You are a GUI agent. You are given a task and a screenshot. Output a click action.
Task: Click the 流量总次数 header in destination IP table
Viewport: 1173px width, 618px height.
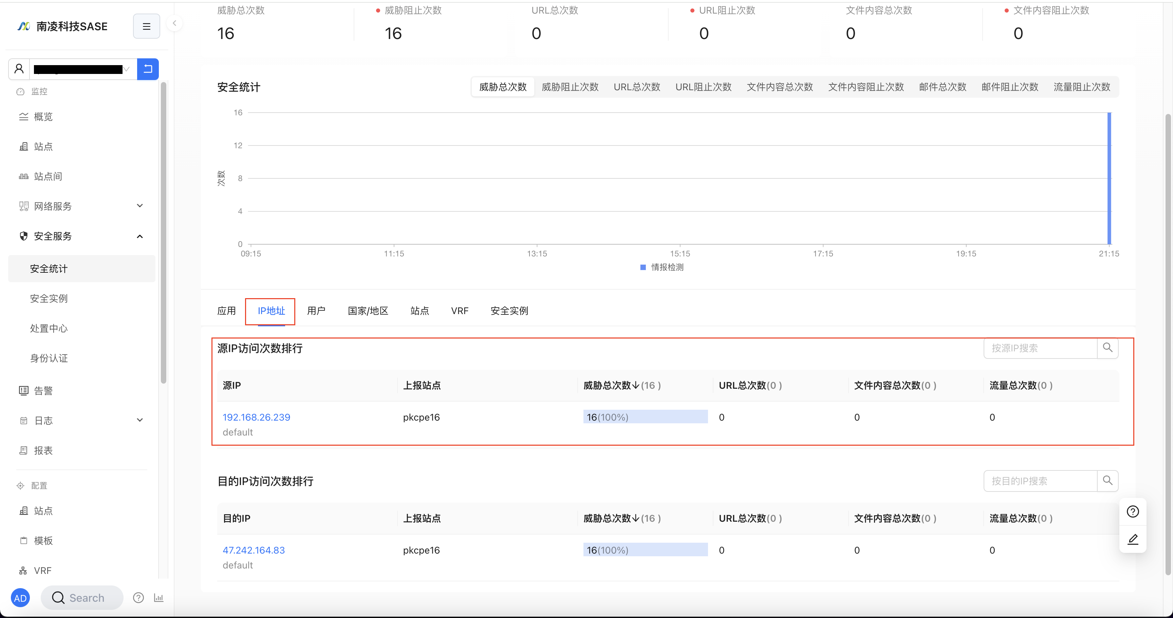pos(1021,518)
